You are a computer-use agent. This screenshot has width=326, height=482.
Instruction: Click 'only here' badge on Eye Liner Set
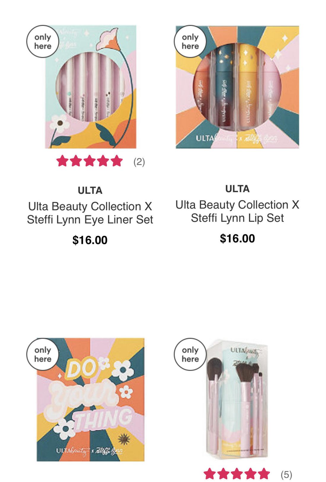[43, 42]
